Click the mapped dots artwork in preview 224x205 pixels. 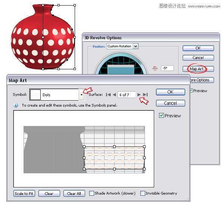(x=114, y=158)
